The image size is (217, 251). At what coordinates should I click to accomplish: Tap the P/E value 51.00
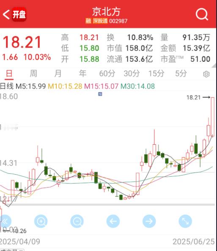pos(201,59)
